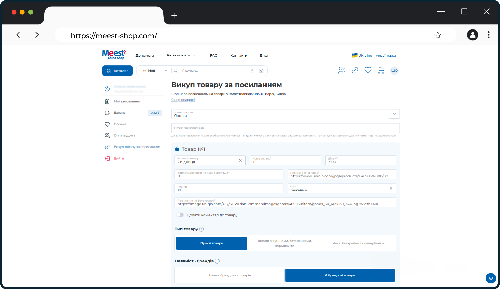Select Чисті батарейки та павербанки type
This screenshot has height=289, width=500.
(358, 243)
